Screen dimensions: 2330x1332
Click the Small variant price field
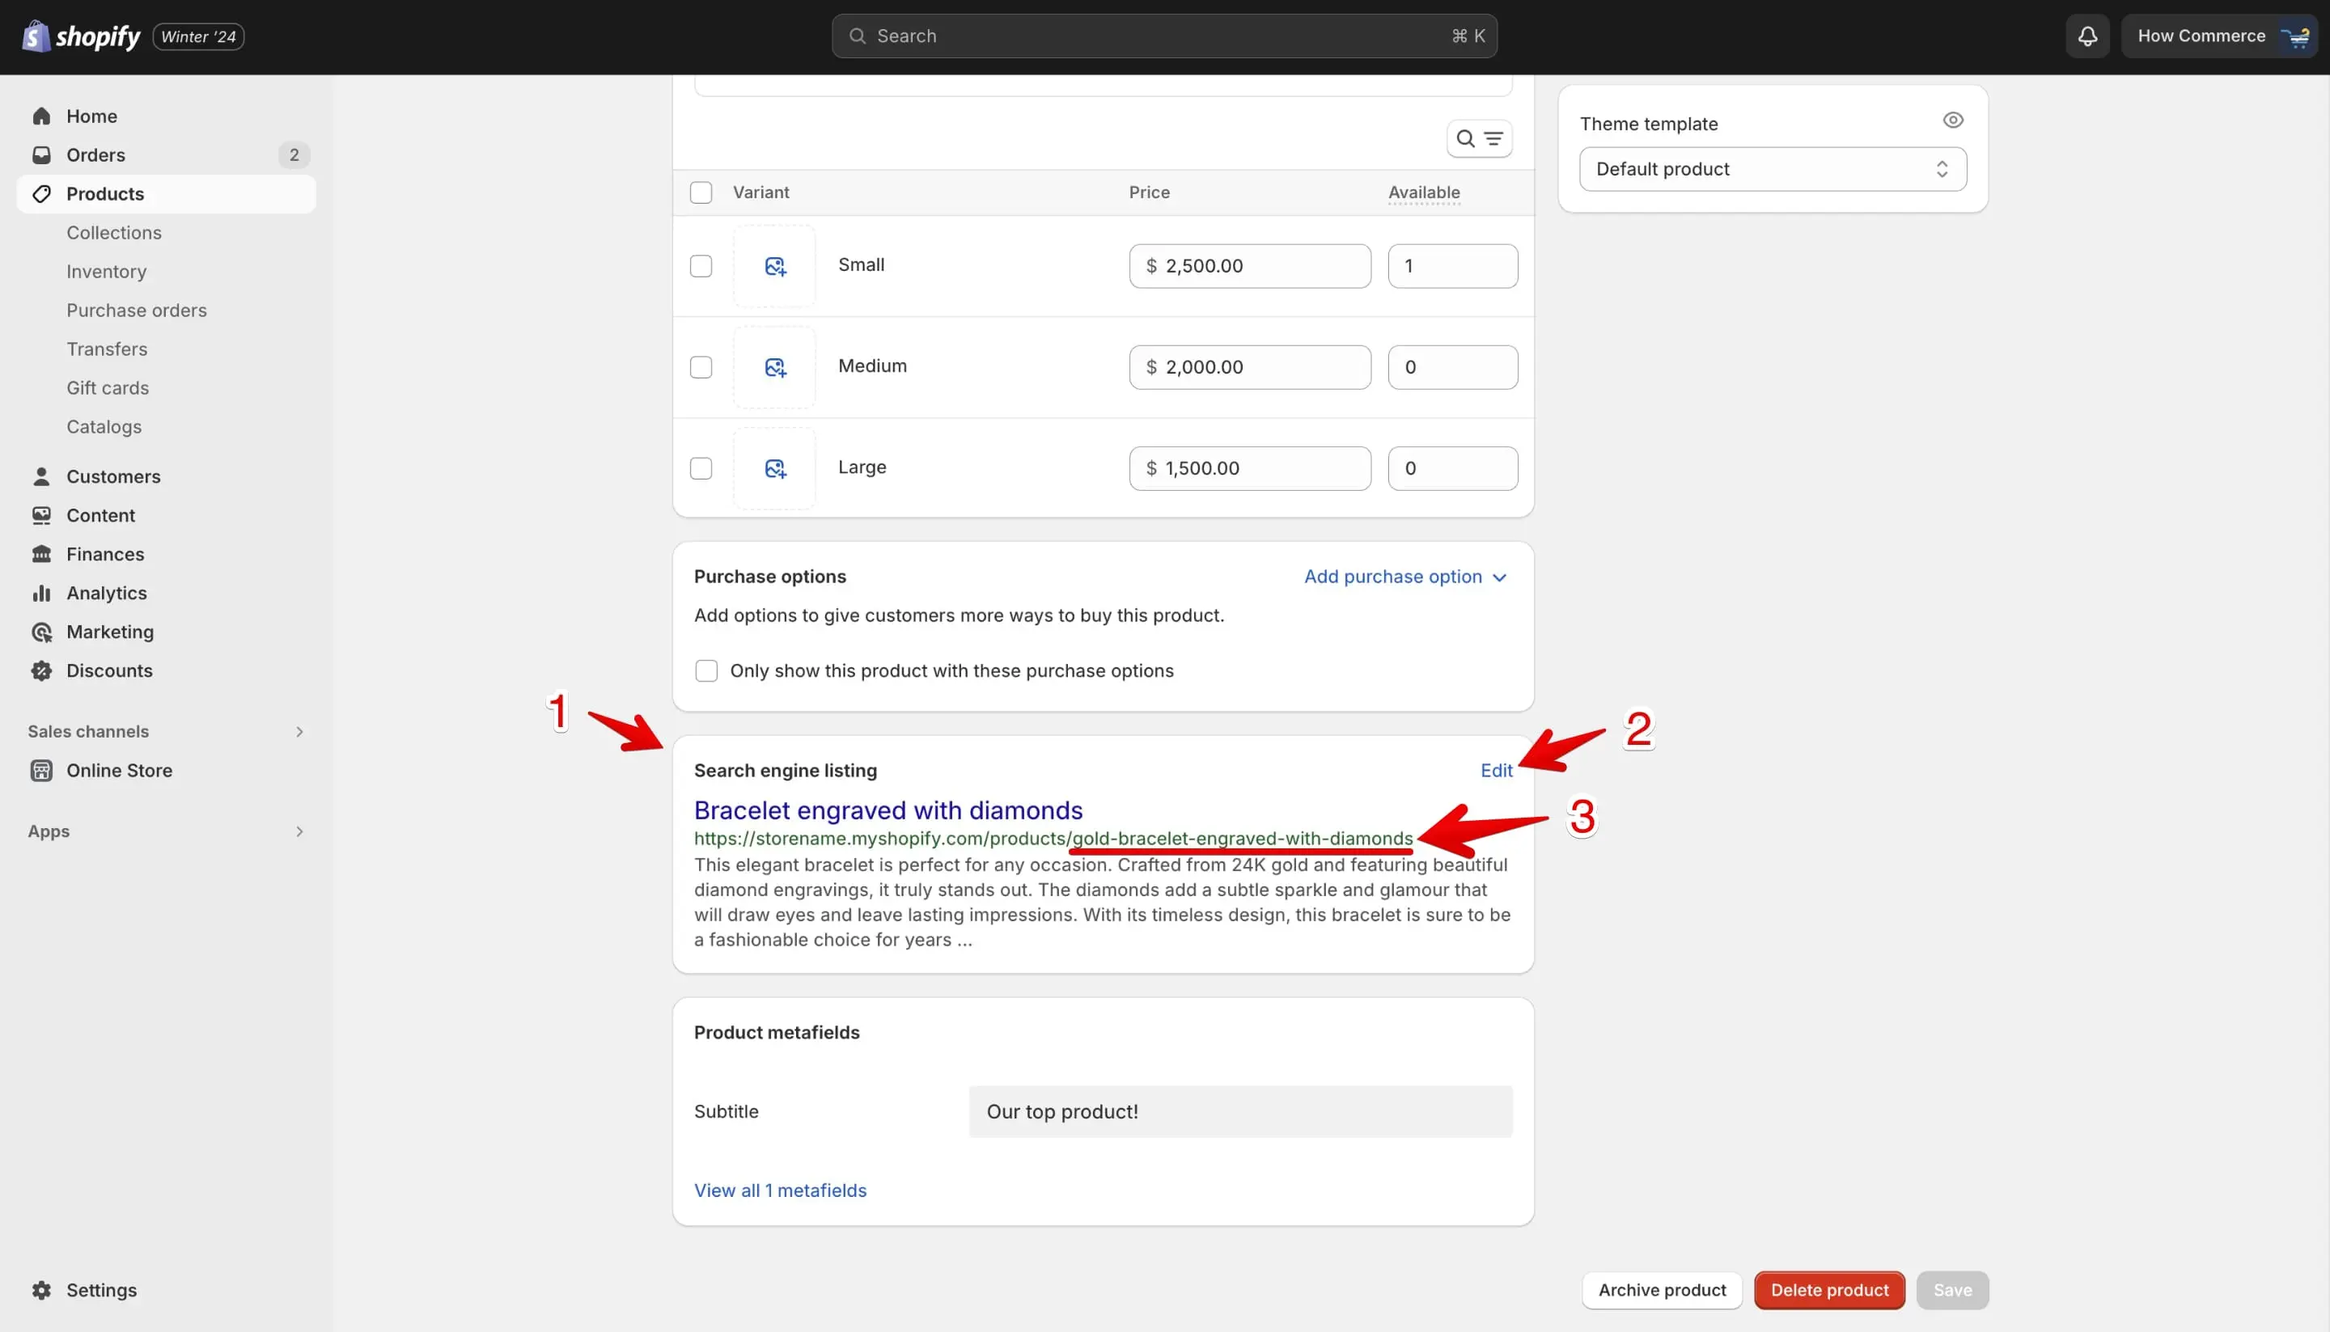(x=1249, y=266)
